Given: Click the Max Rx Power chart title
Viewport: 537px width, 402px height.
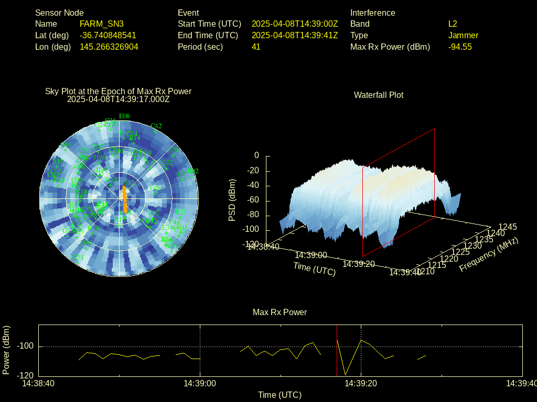Looking at the screenshot, I should click(280, 312).
